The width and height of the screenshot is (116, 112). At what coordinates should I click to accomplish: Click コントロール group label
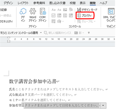[x=75, y=26]
